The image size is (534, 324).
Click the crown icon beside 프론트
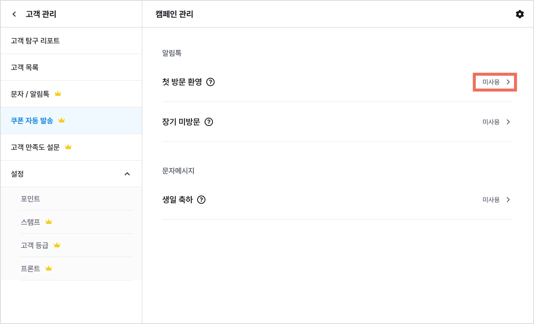click(49, 268)
